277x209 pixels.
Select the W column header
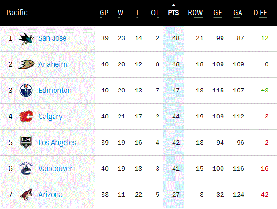(x=120, y=13)
